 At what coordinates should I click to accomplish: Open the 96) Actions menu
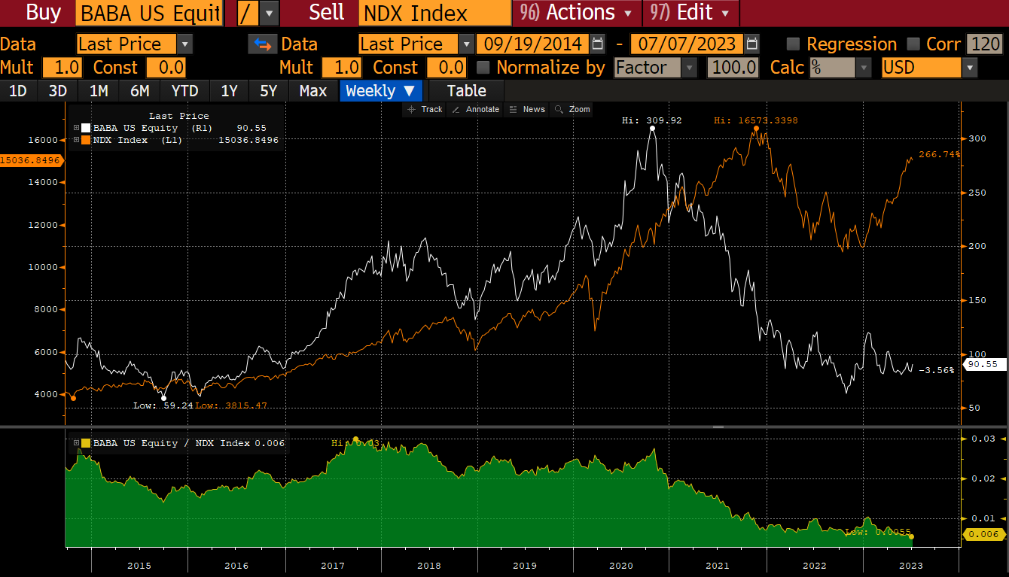tap(577, 13)
